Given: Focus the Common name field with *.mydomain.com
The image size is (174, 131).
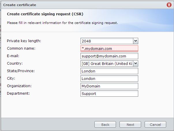Looking at the screenshot, I should coord(109,48).
